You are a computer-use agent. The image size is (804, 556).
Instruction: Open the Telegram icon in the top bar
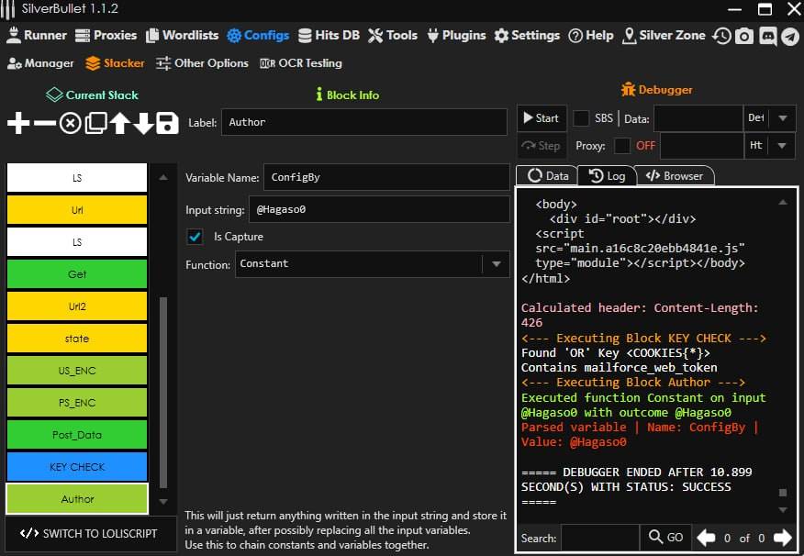pyautogui.click(x=788, y=36)
